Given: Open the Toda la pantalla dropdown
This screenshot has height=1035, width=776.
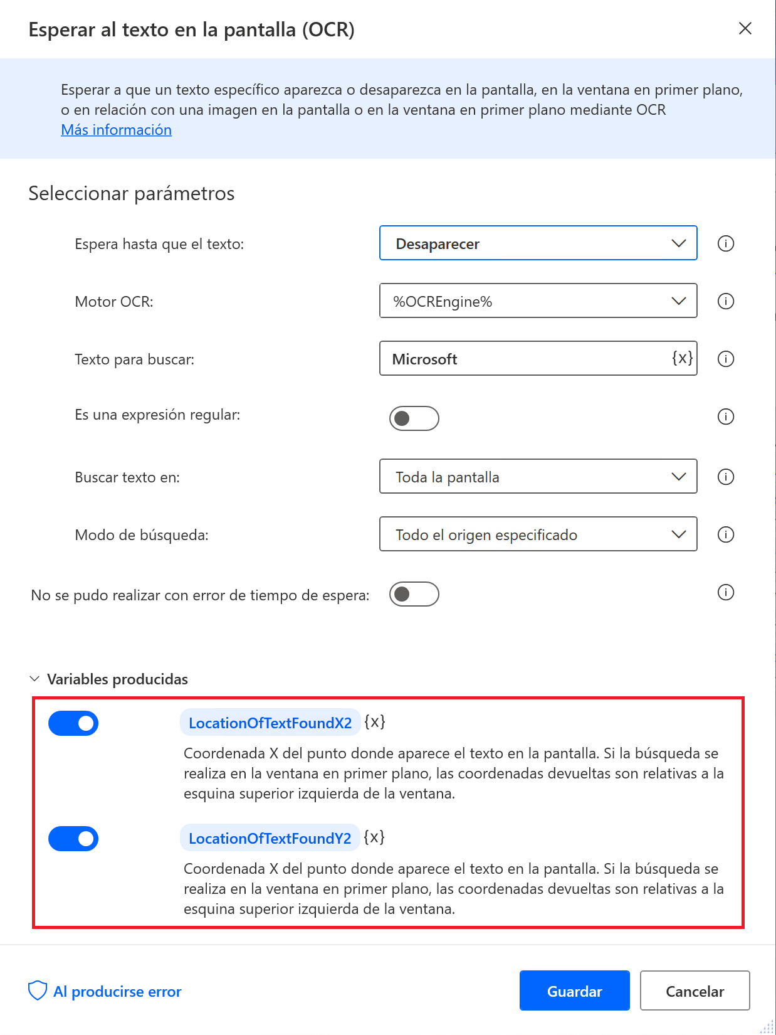Looking at the screenshot, I should pos(538,476).
